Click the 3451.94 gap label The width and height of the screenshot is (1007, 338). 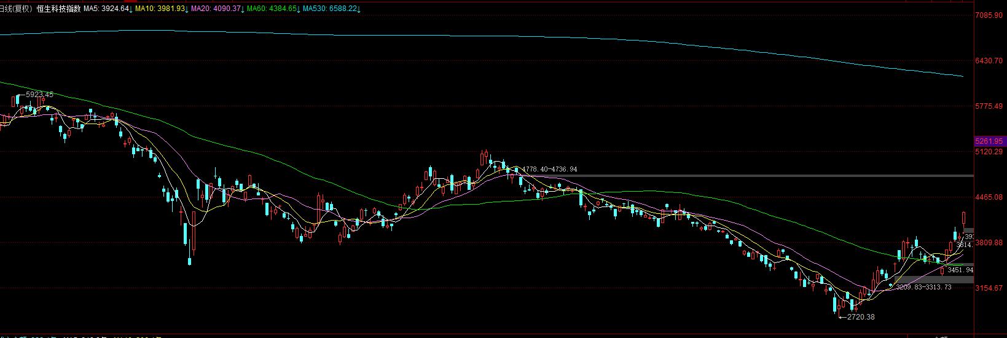[x=960, y=270]
